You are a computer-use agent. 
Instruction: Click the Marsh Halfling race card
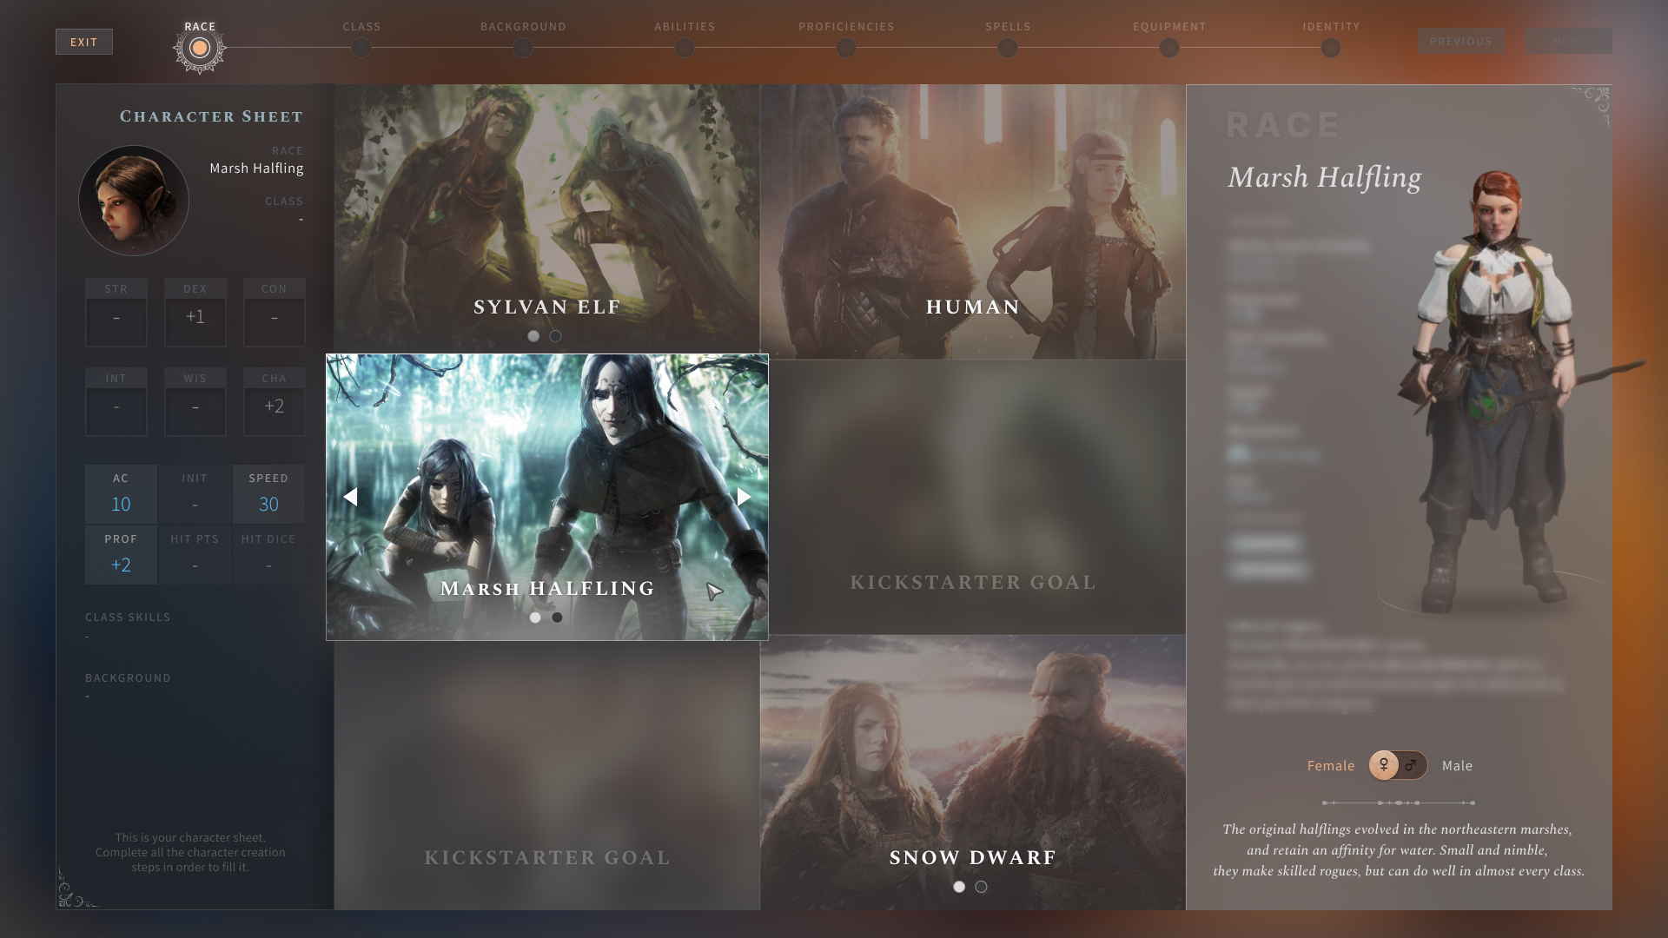(546, 496)
